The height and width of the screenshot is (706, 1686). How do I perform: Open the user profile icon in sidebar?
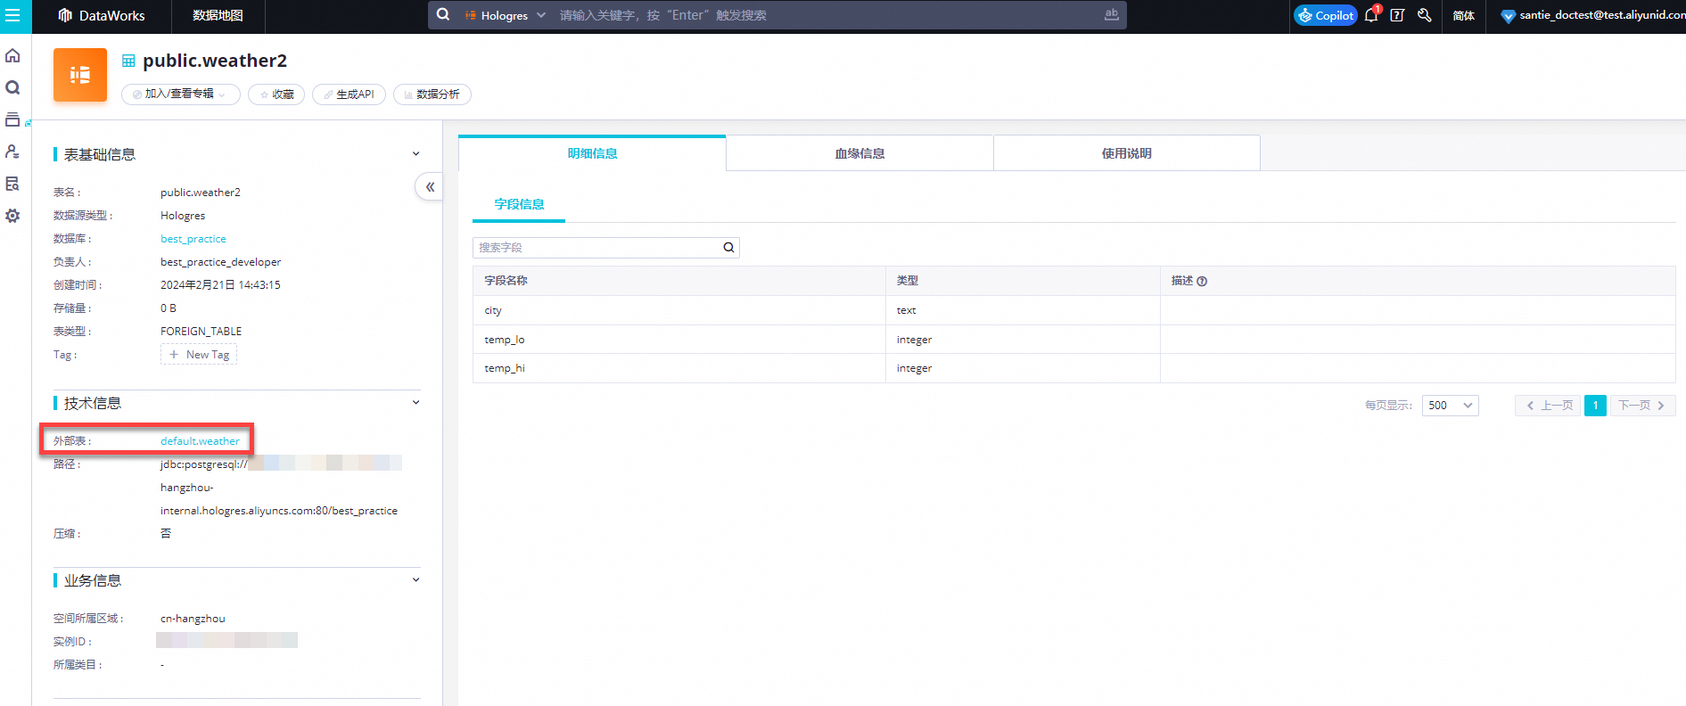click(12, 152)
